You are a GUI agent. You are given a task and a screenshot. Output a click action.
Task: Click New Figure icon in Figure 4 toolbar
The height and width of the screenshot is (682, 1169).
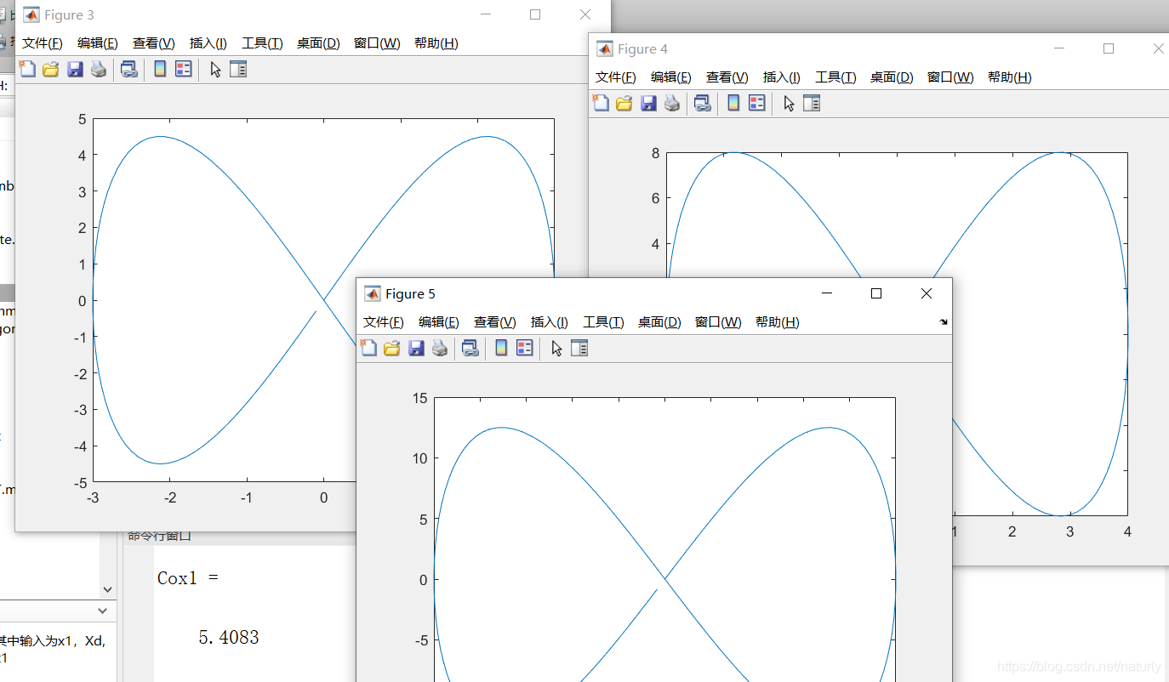pos(601,104)
